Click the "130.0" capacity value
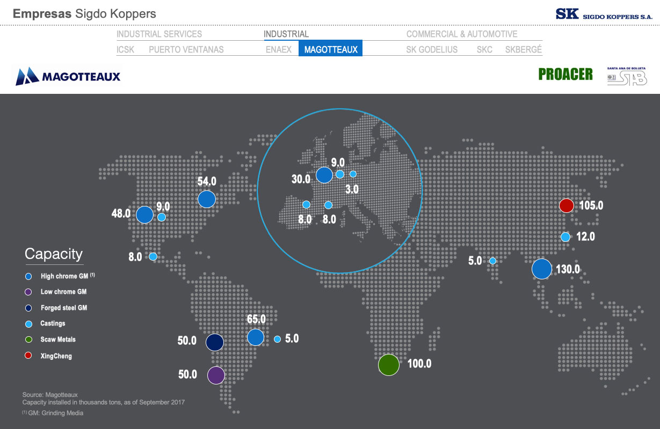The width and height of the screenshot is (660, 429). click(x=568, y=269)
